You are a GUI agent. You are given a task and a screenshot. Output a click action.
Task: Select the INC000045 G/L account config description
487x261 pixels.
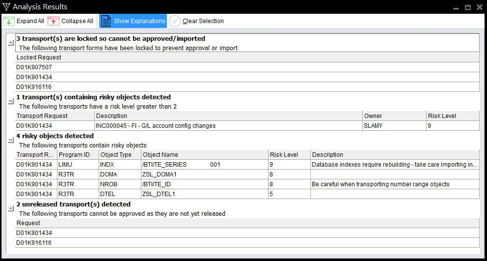[156, 126]
